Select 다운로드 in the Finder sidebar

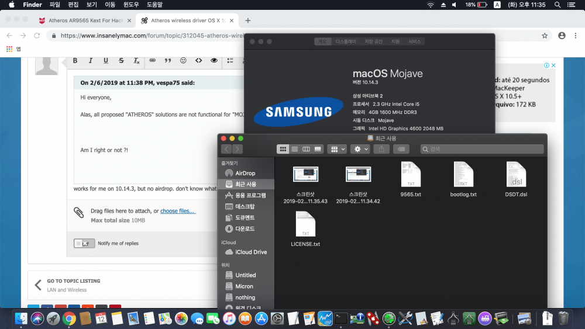pyautogui.click(x=246, y=228)
